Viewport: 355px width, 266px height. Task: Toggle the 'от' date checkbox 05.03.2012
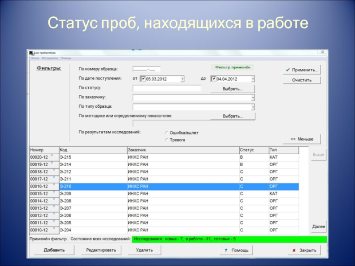click(x=143, y=79)
